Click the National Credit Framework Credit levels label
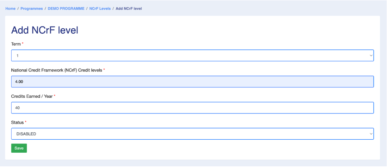 [x=57, y=70]
